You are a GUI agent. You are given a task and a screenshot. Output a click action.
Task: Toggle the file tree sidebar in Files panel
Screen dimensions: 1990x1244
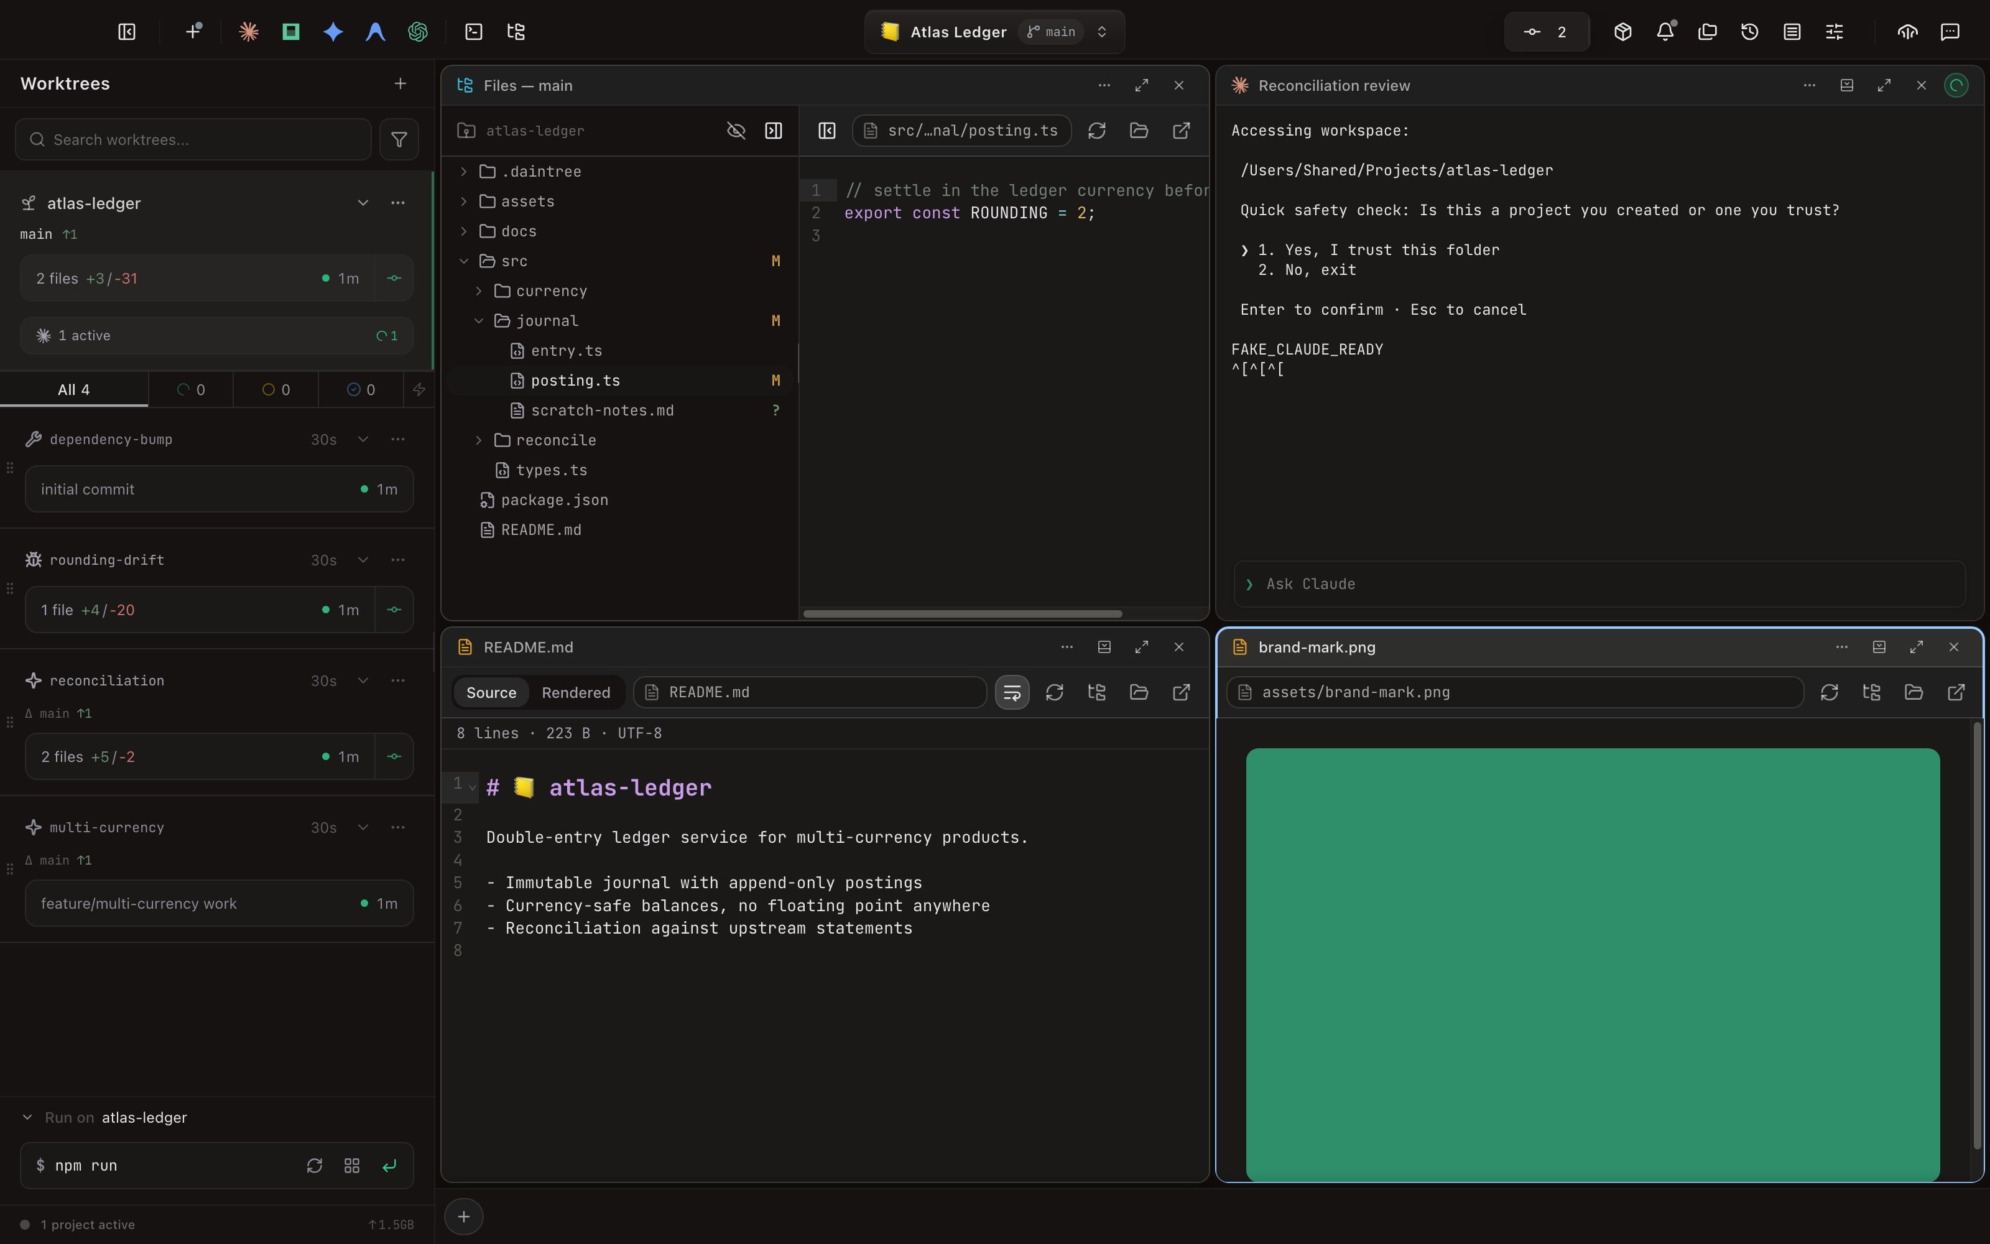[774, 130]
